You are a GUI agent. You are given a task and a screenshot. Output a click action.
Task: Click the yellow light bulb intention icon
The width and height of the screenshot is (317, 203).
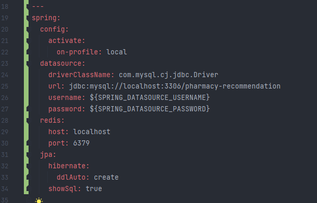(38, 200)
